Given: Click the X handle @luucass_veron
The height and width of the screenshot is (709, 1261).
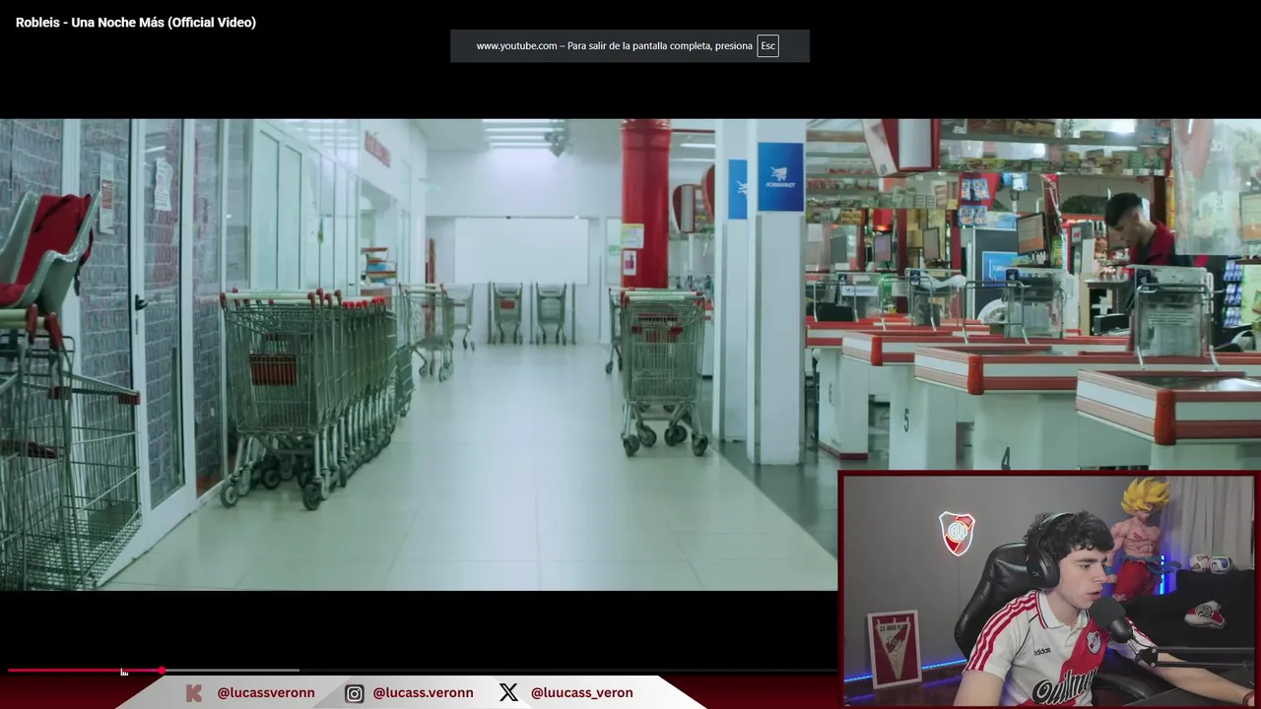Looking at the screenshot, I should (x=581, y=693).
